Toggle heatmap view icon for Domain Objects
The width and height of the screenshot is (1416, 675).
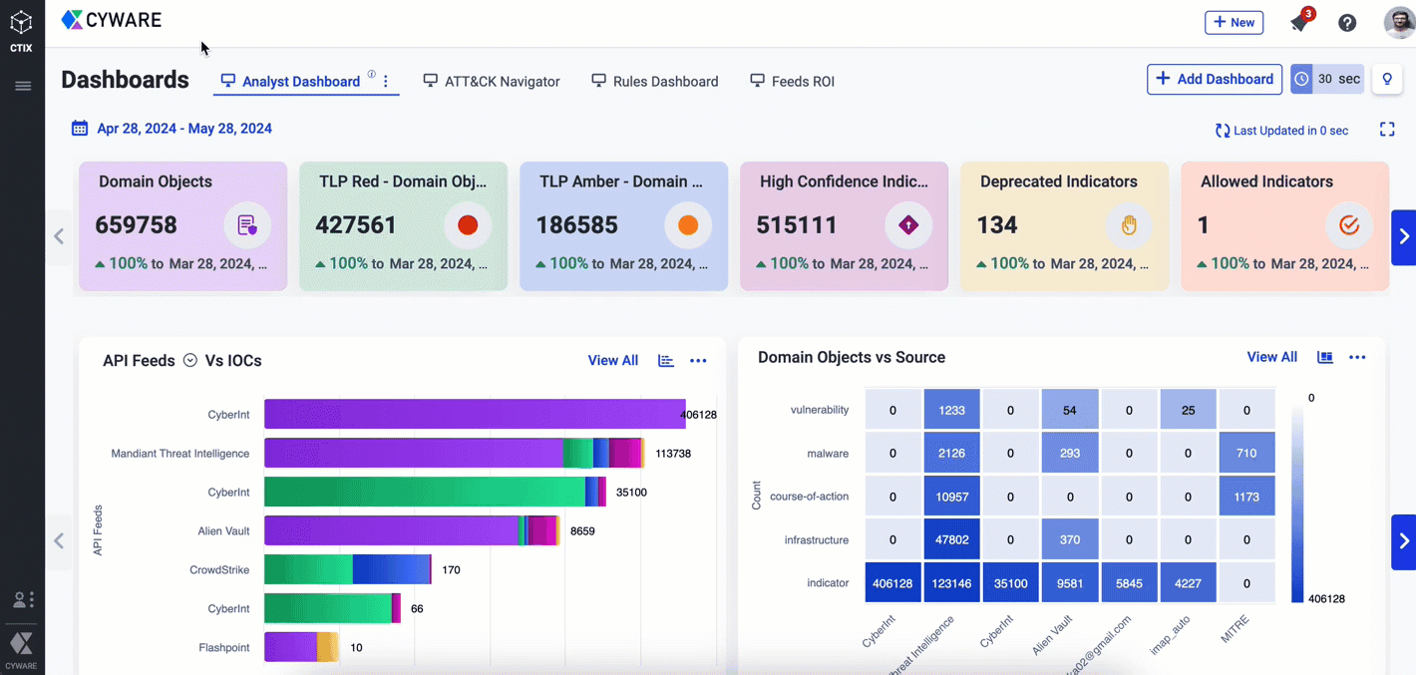pyautogui.click(x=1325, y=357)
